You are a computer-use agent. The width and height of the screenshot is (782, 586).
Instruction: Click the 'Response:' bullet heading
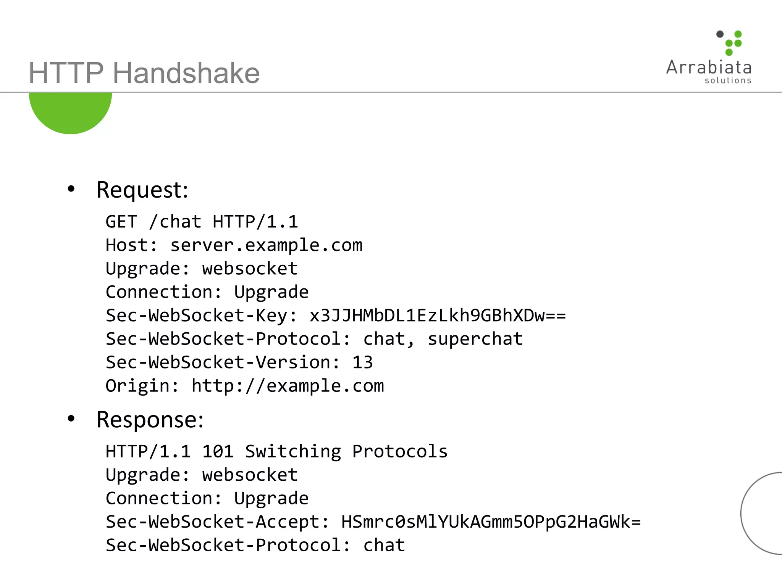[x=150, y=420]
